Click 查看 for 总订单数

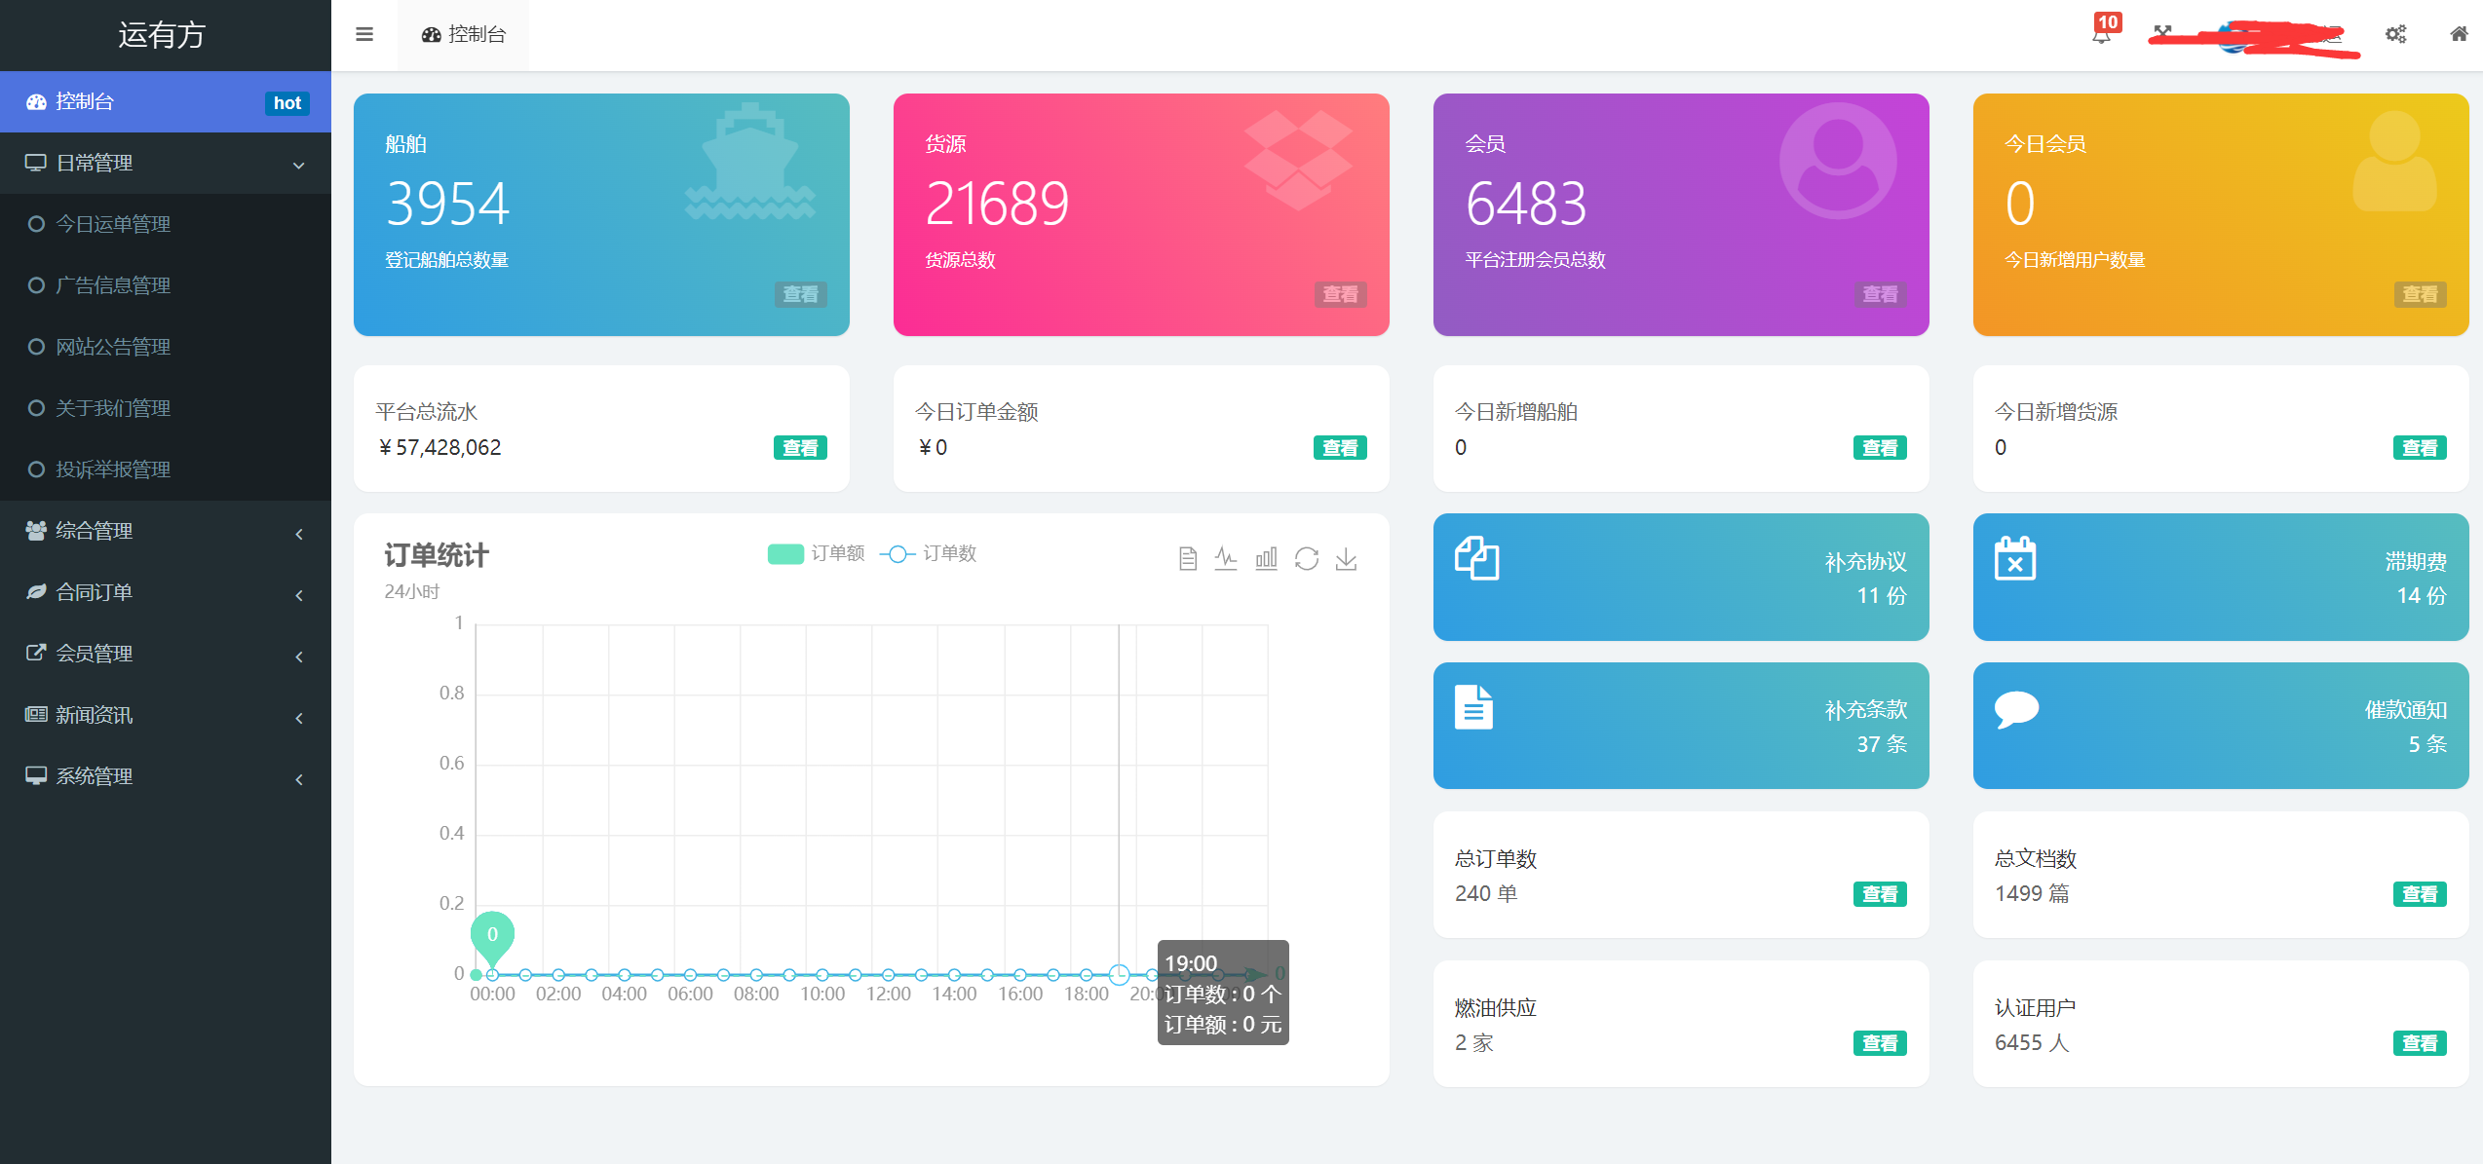pyautogui.click(x=1880, y=894)
